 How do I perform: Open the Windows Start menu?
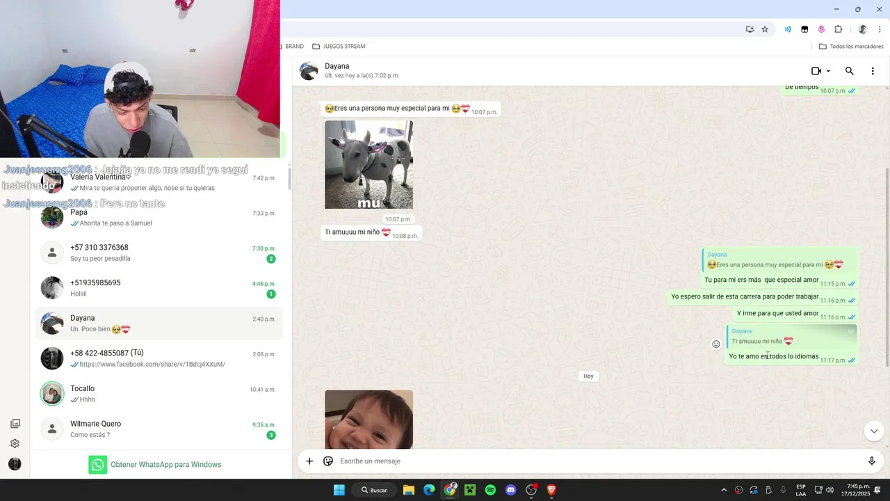[x=339, y=490]
